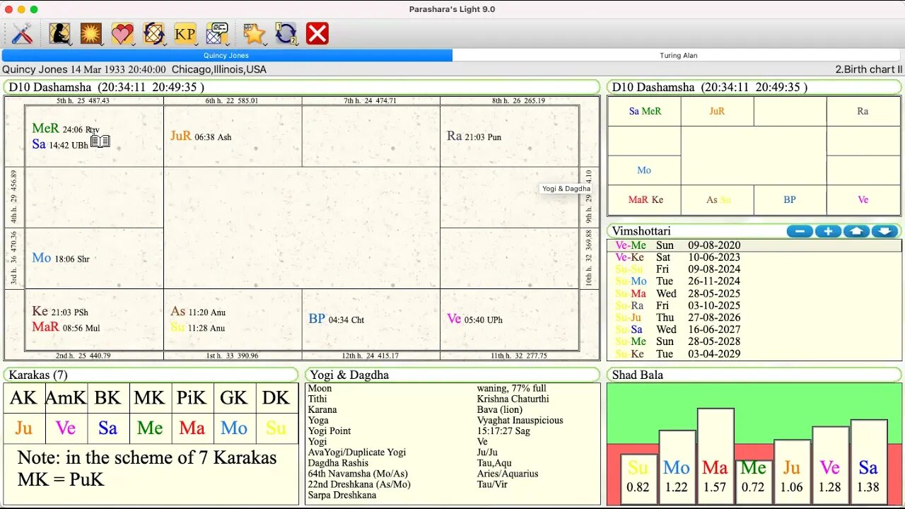Click the Vimshottari up arrow button
Viewport: 905px width, 509px height.
tap(856, 231)
